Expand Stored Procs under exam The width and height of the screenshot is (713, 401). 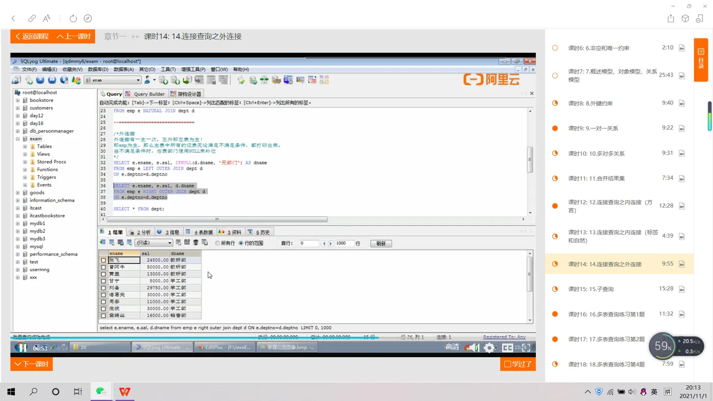pyautogui.click(x=25, y=162)
